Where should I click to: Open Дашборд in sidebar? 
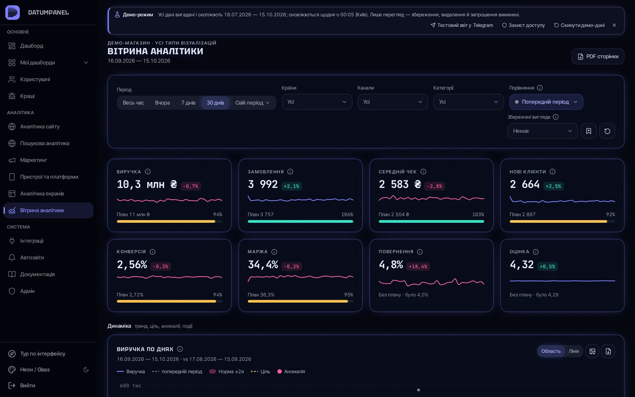pyautogui.click(x=49, y=46)
